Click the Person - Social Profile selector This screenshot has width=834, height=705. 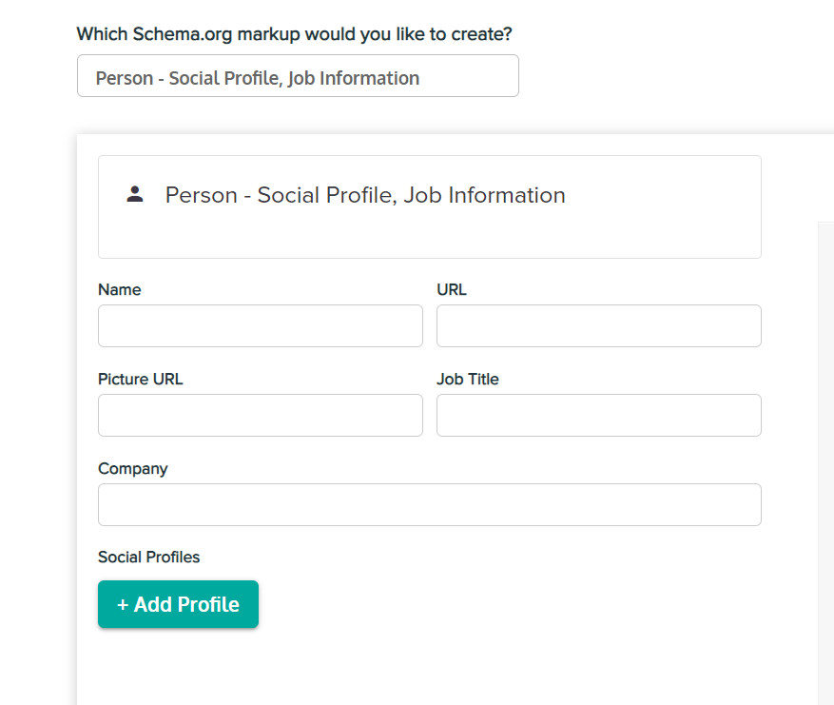(298, 76)
